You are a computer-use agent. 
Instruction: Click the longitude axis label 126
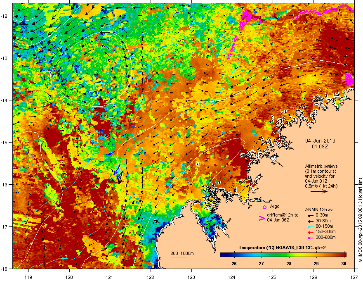tap(313, 277)
